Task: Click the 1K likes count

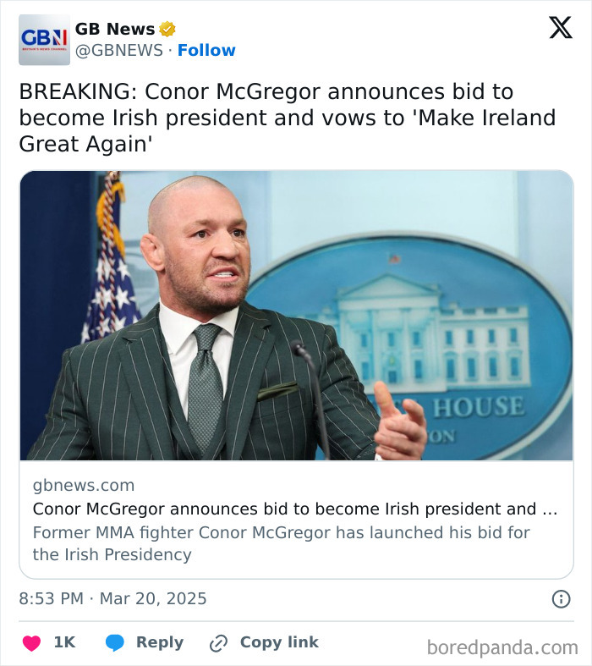Action: 64,642
